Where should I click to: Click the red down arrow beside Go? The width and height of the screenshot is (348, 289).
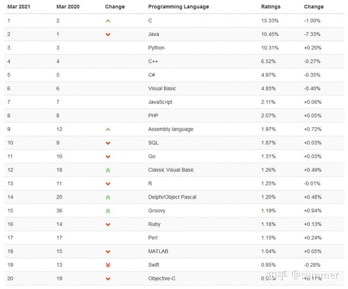tap(108, 157)
